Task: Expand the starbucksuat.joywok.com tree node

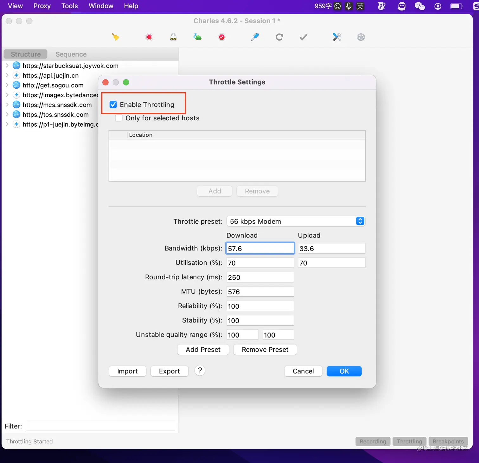Action: coord(7,66)
